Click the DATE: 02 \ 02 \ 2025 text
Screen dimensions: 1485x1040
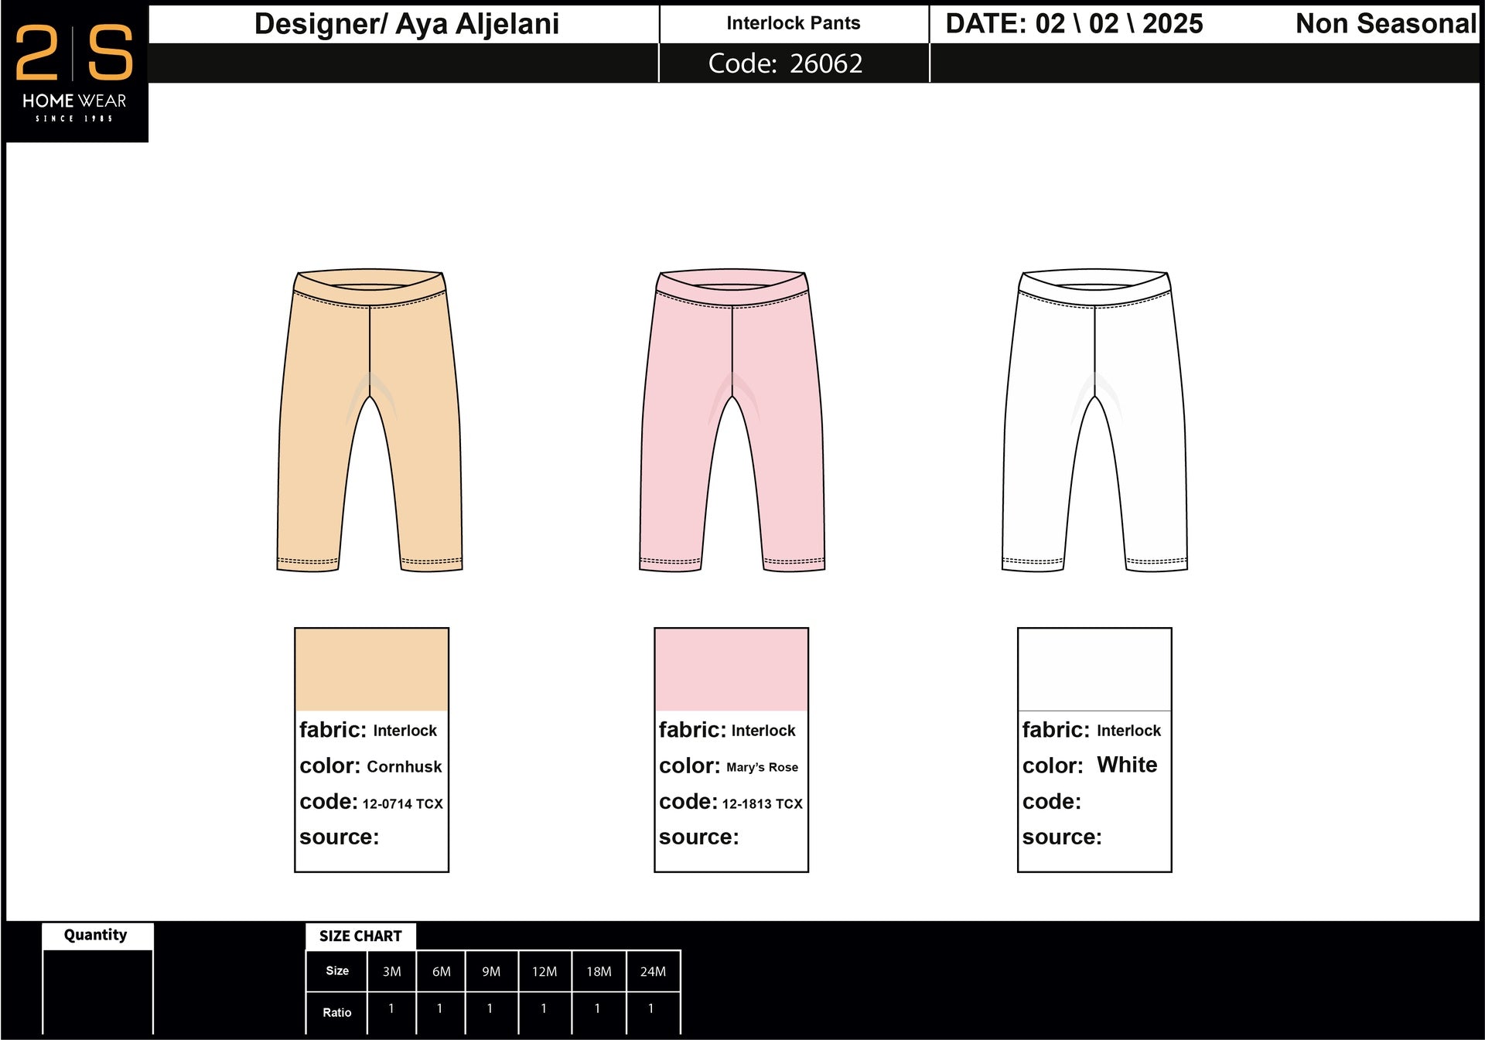(1074, 24)
